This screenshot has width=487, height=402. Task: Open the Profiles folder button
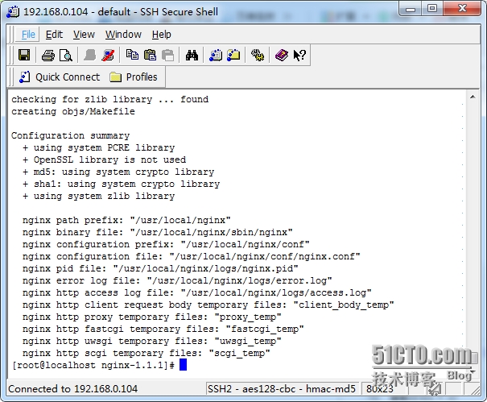134,77
